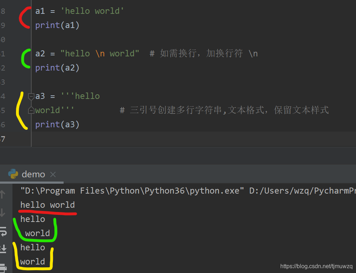Click the a1 = 'hello world' code line
356x273 pixels.
tap(80, 11)
